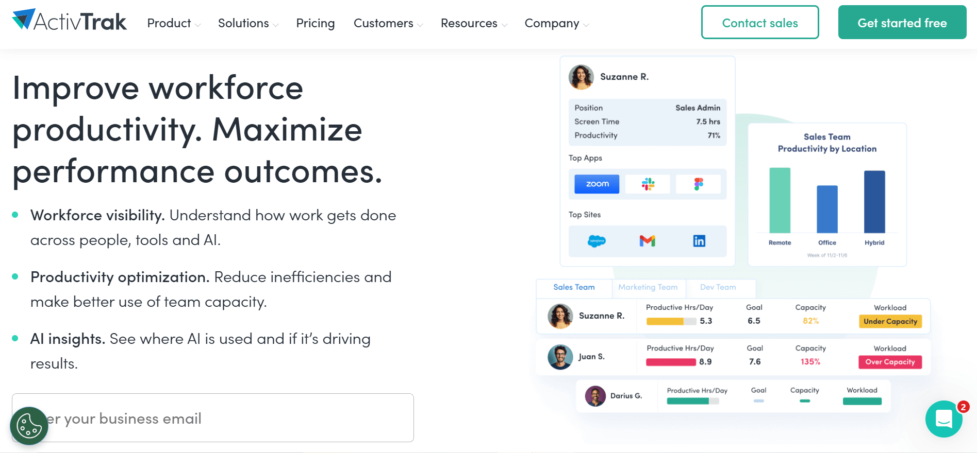
Task: Click the ActivTrak logo
Action: (69, 21)
